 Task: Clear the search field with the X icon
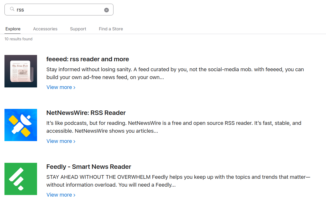click(106, 10)
